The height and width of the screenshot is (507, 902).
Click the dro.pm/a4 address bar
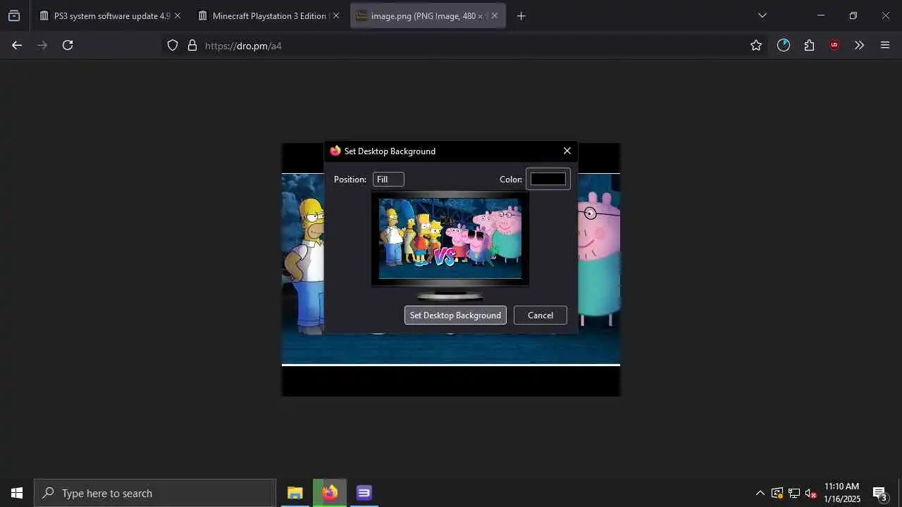point(465,46)
